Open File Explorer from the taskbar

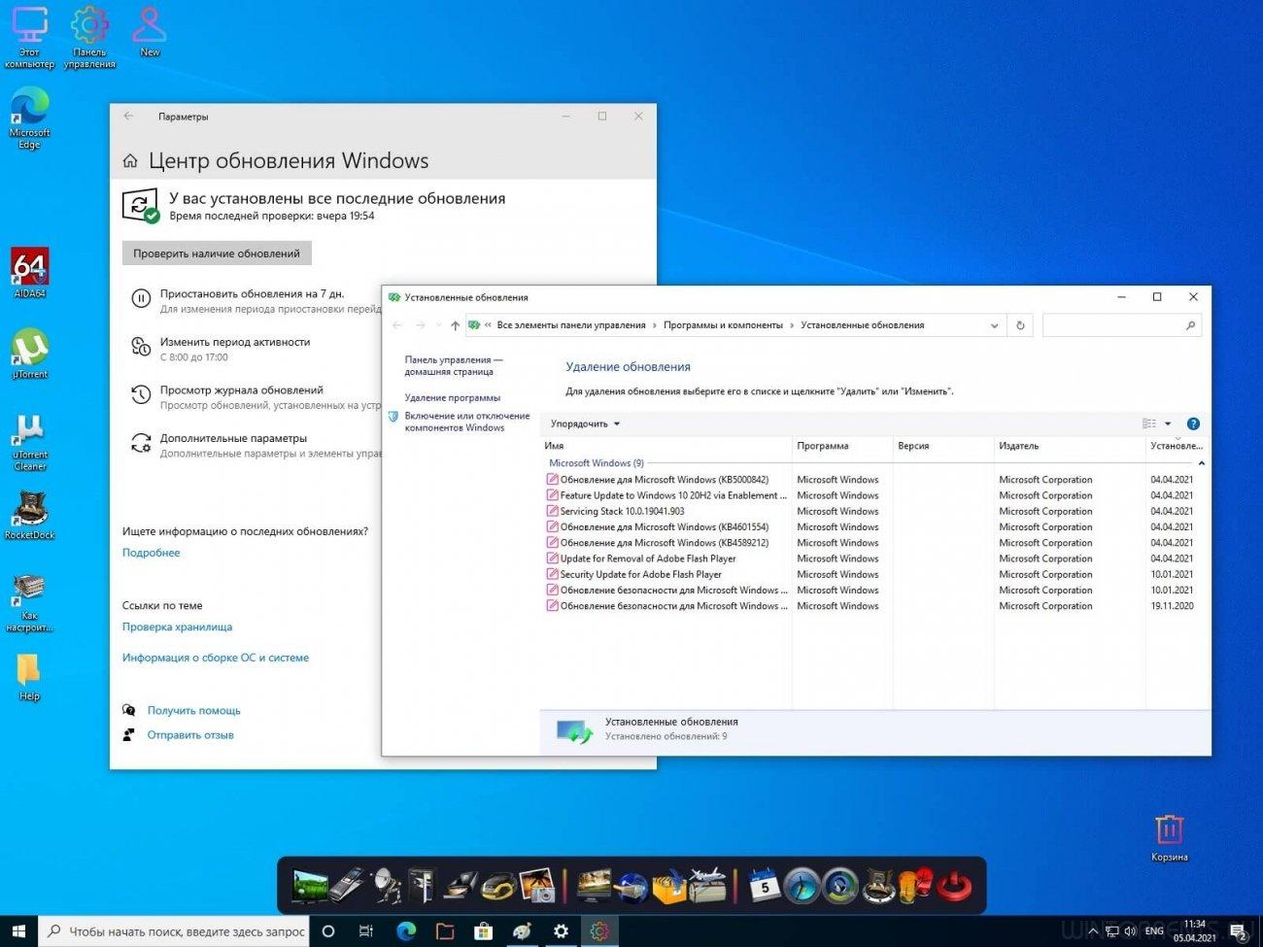pyautogui.click(x=444, y=931)
